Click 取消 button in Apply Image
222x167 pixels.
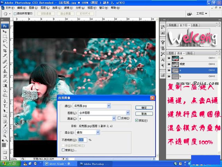click(144, 114)
